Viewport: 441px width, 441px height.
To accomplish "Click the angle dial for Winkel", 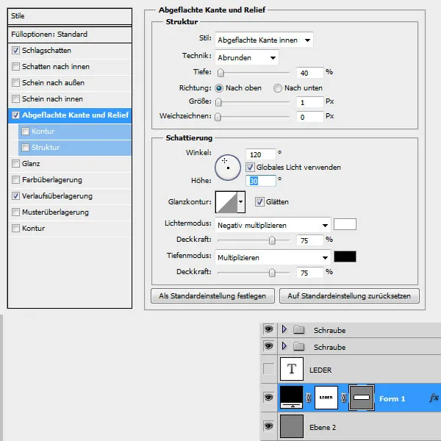I will point(228,168).
